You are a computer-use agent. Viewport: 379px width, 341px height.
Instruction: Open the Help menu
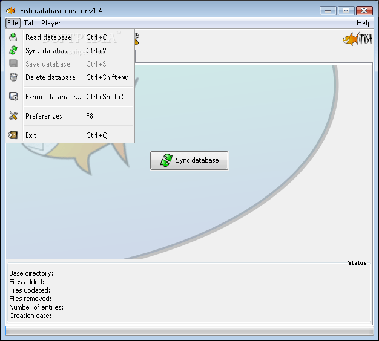point(364,23)
